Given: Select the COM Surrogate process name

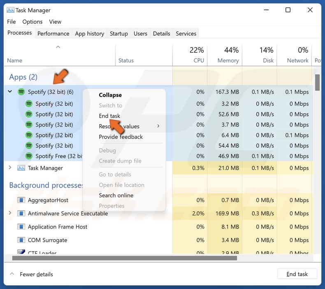Looking at the screenshot, I should coord(47,240).
